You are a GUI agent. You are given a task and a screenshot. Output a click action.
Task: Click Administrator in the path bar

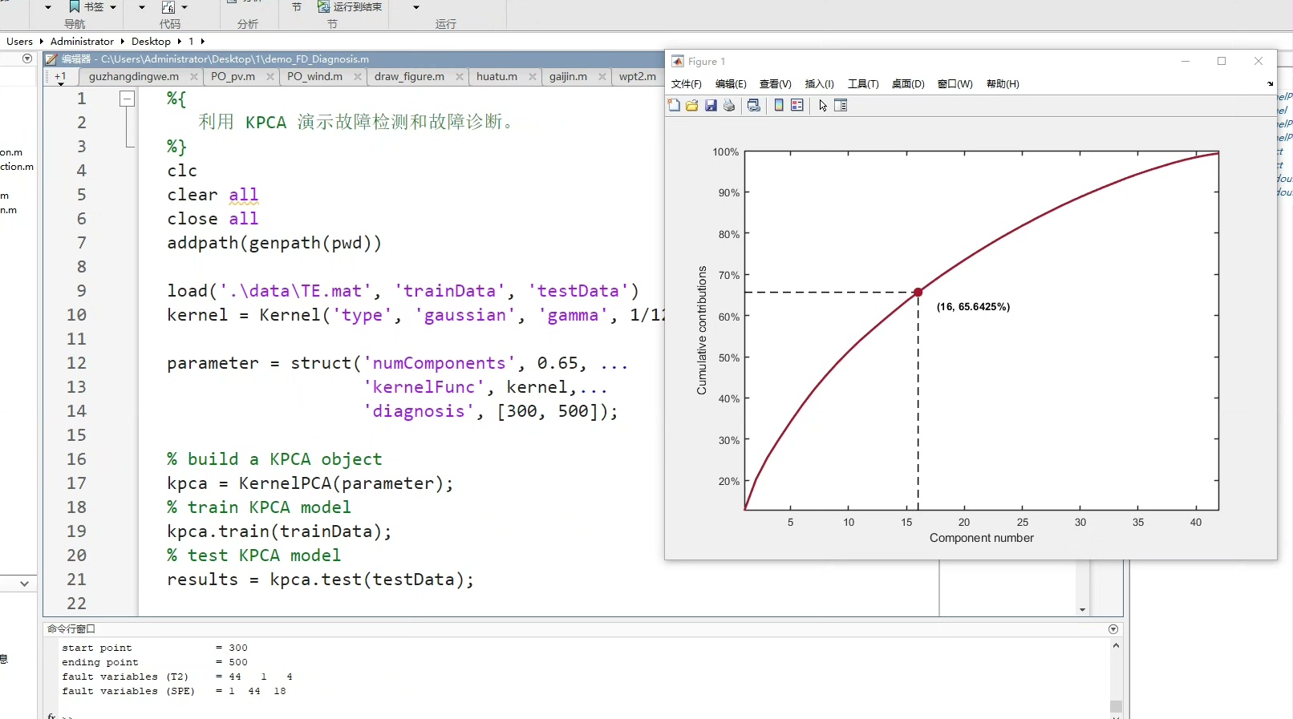pos(82,41)
